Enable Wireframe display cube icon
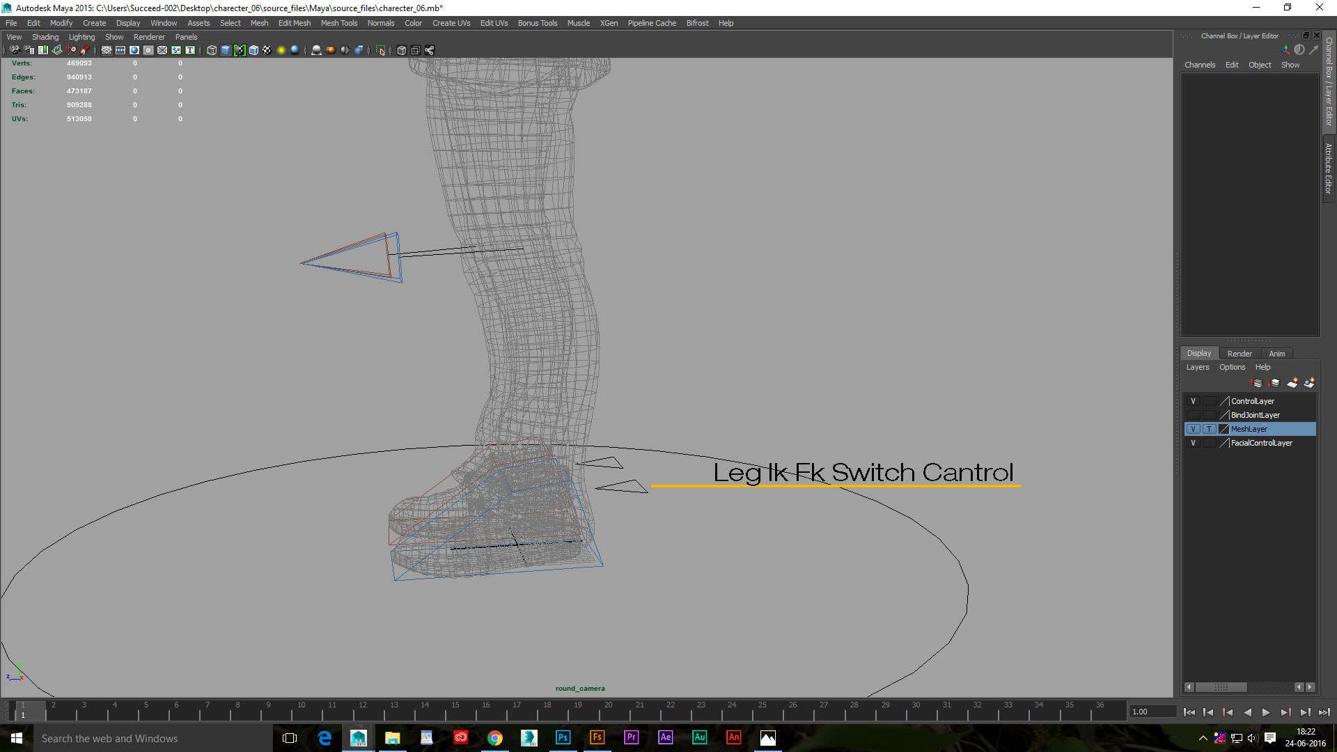The width and height of the screenshot is (1337, 752). pyautogui.click(x=212, y=50)
